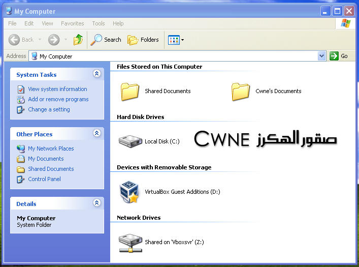Viewport: 359px width, 267px height.
Task: Click the Back arrow button
Action: [14, 40]
